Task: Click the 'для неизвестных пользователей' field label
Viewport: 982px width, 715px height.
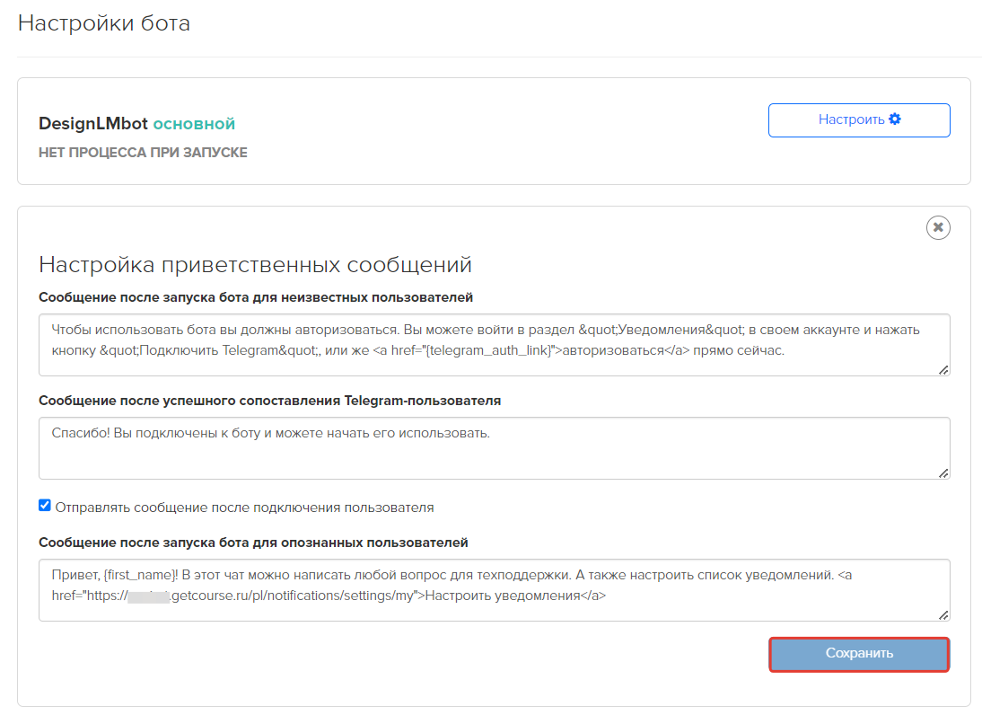Action: 256,297
